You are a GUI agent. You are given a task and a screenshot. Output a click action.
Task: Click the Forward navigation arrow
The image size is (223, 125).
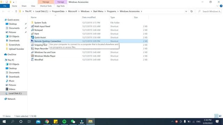(8, 11)
